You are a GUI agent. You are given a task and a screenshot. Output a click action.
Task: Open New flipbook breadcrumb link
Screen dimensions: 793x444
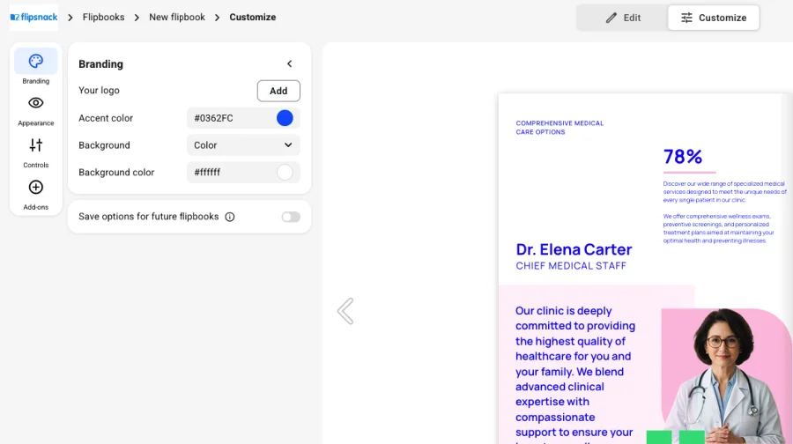(x=177, y=18)
